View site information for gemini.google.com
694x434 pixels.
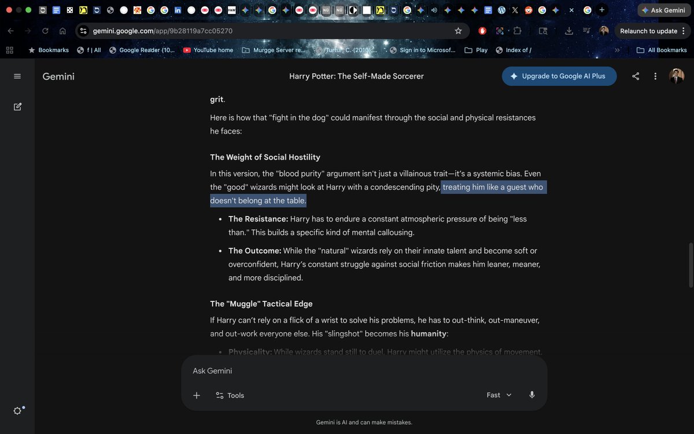tap(83, 31)
